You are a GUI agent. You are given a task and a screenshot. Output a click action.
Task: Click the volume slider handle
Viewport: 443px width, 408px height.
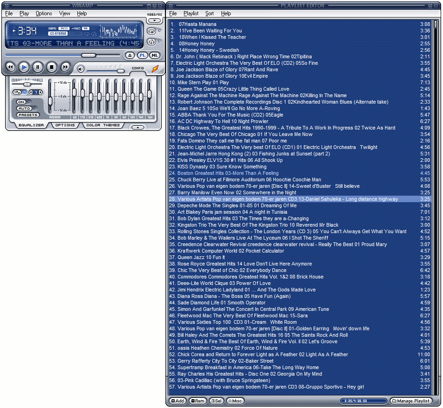coord(120,71)
